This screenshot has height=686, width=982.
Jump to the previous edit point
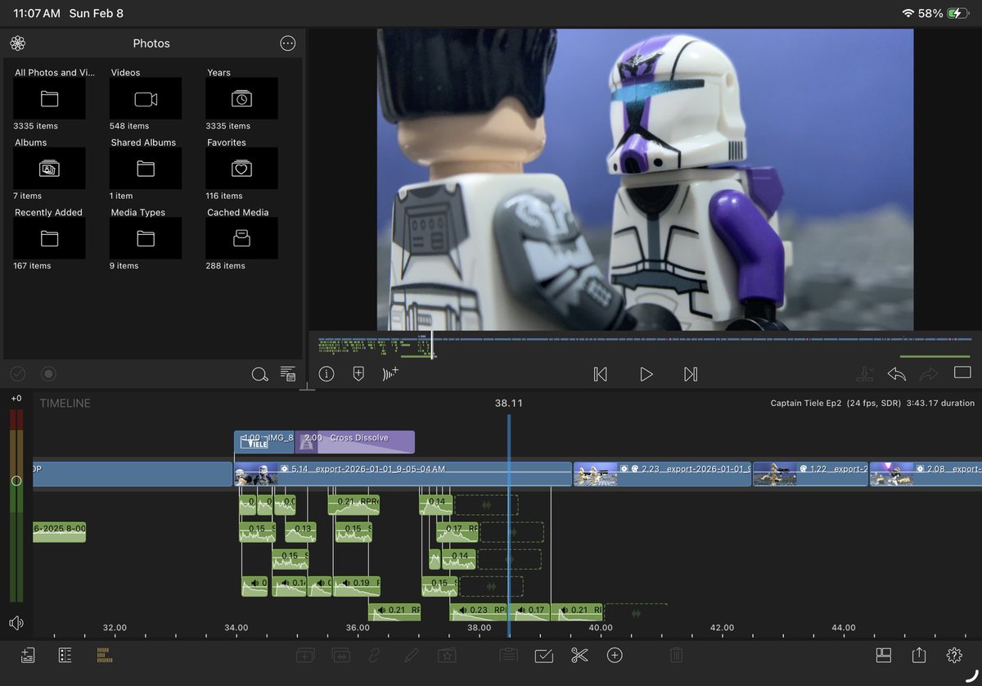tap(600, 374)
